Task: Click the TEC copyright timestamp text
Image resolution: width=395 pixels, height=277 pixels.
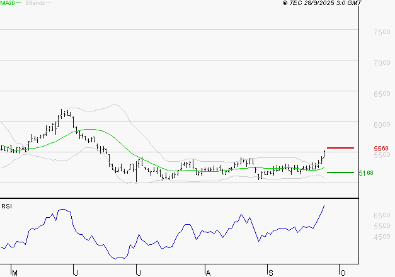Action: [x=322, y=3]
